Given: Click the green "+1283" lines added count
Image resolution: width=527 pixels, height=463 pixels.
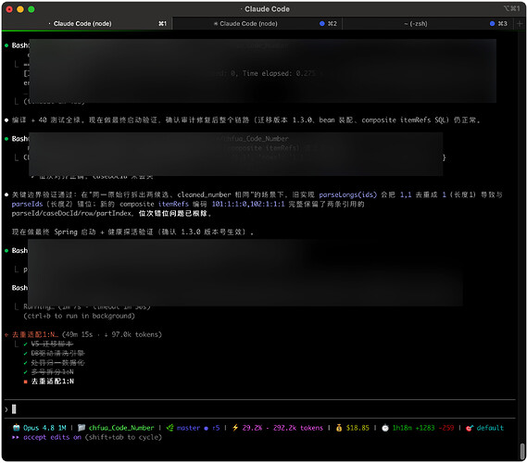Looking at the screenshot, I should (x=425, y=428).
